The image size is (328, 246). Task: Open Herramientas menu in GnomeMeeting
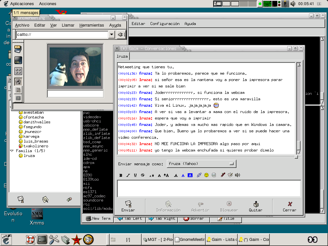92,25
